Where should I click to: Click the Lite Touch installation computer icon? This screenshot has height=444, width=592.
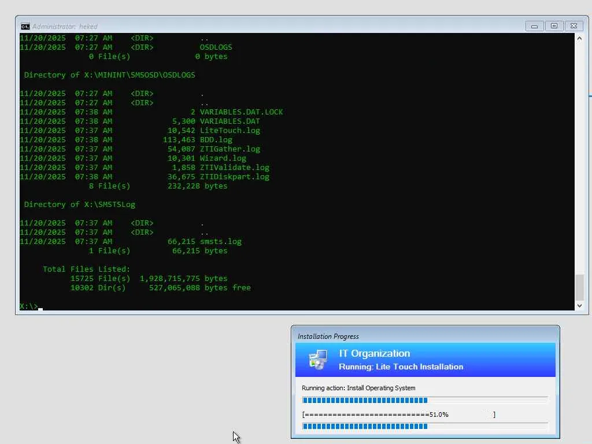pos(318,360)
